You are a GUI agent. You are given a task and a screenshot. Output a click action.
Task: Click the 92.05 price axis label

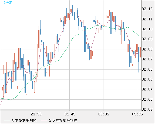coord(147,79)
